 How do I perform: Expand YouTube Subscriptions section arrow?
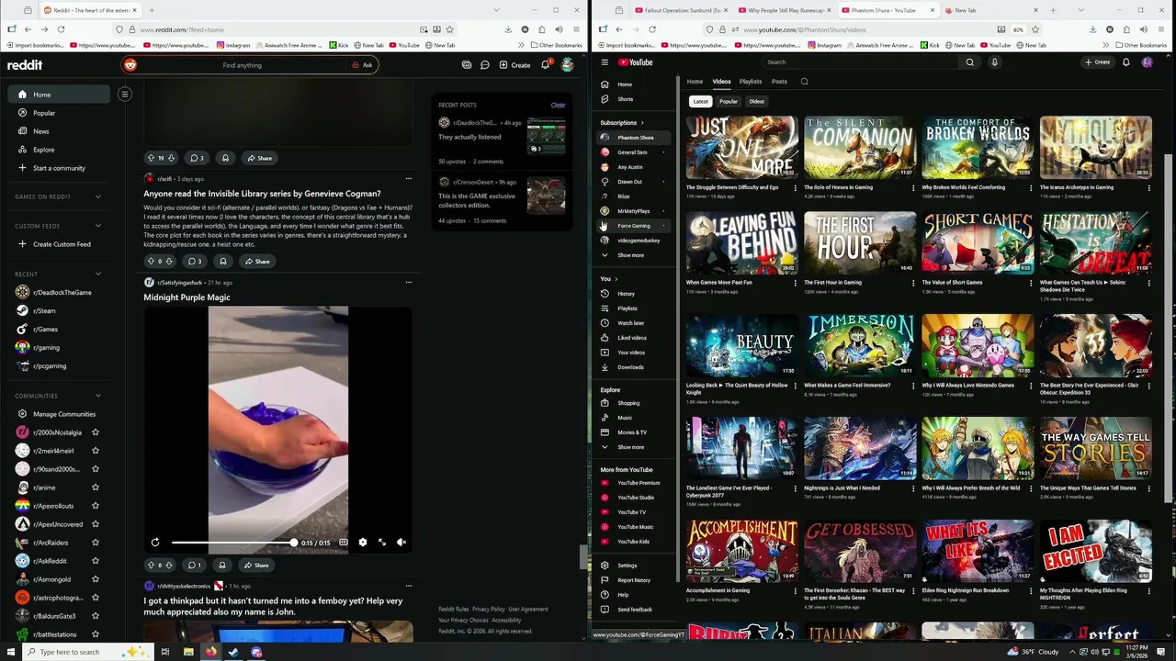tap(642, 123)
